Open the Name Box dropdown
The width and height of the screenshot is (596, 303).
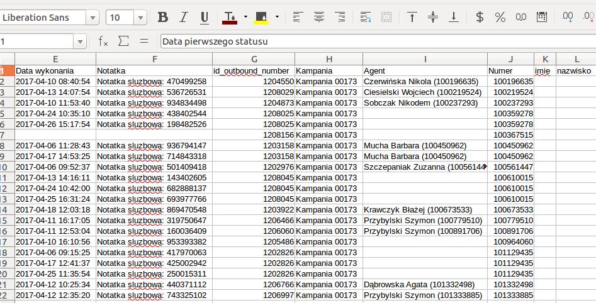(80, 41)
